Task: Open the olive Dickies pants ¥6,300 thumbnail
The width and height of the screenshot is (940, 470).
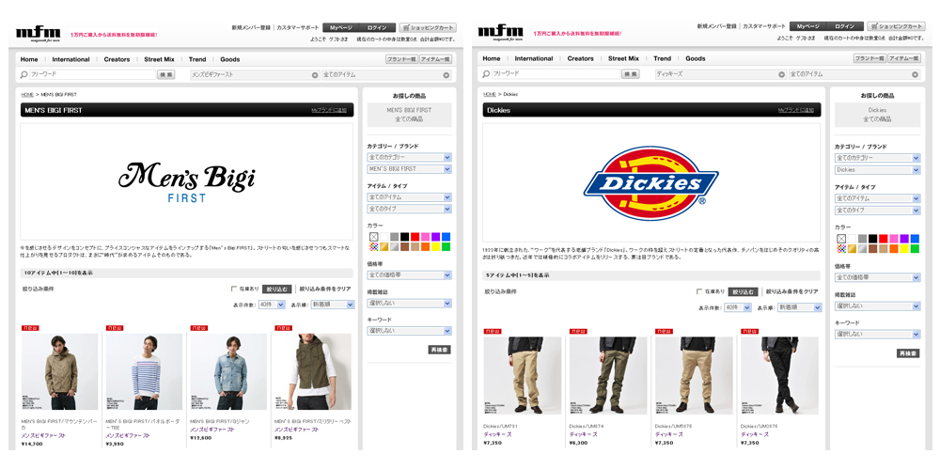Action: (x=608, y=375)
